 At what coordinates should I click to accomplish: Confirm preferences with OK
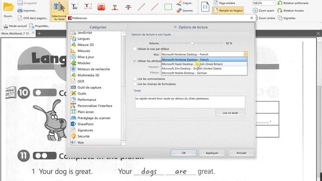point(184,153)
